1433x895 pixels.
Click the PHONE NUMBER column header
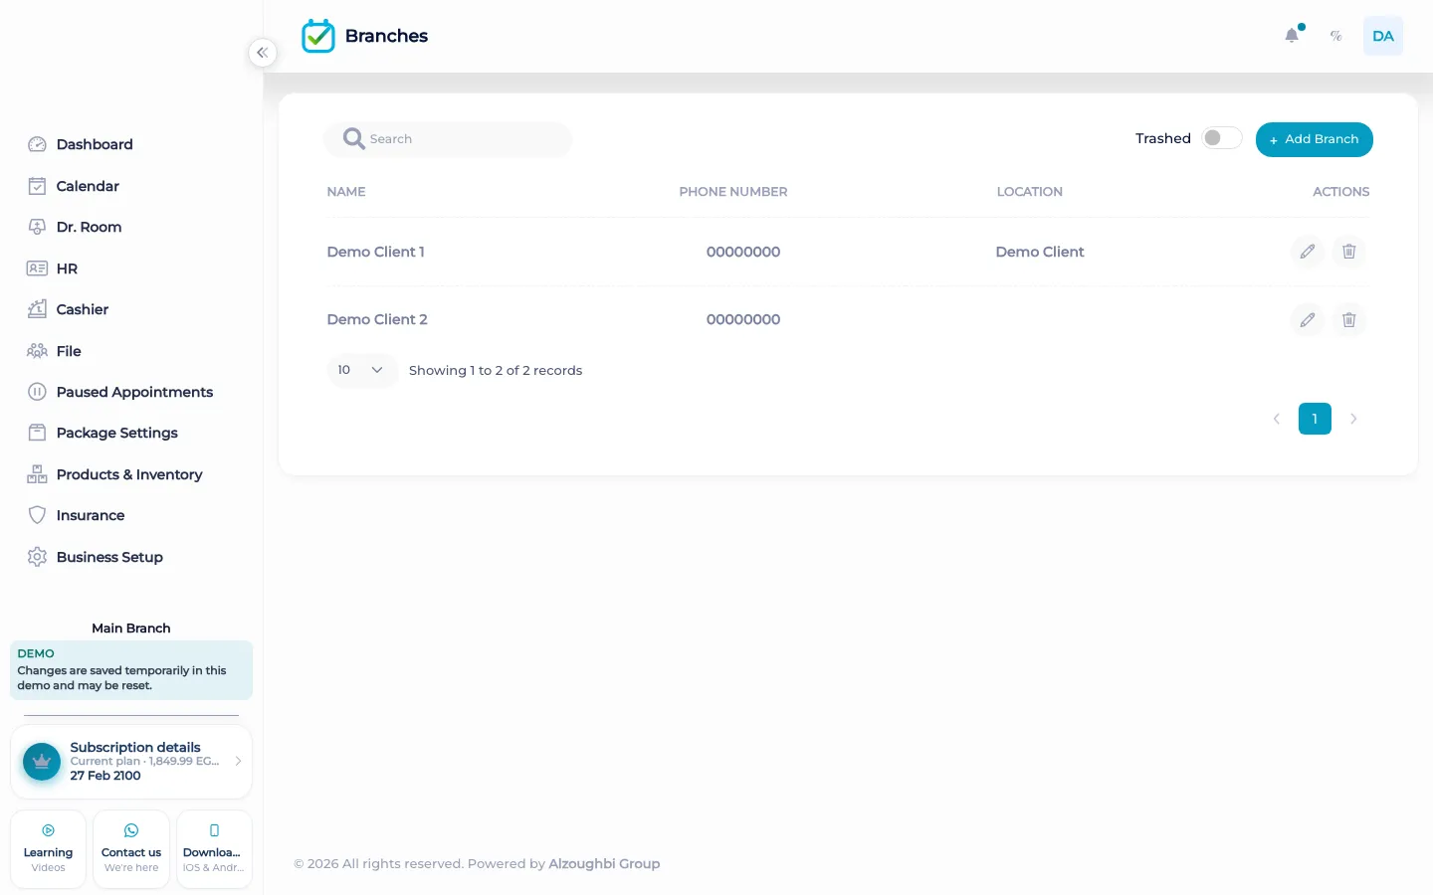pos(733,191)
